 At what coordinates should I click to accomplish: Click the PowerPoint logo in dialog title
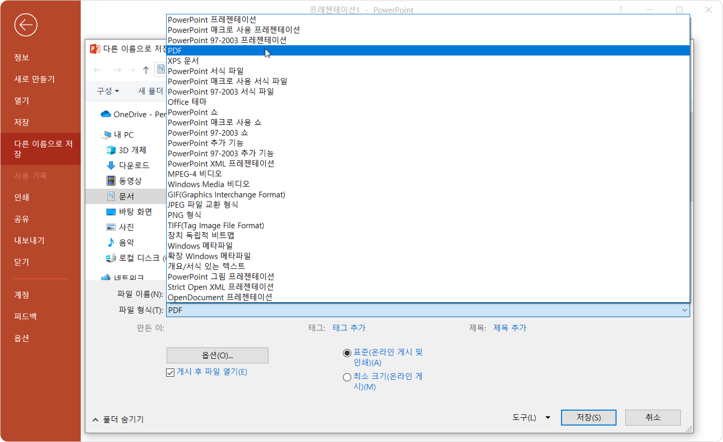[95, 49]
